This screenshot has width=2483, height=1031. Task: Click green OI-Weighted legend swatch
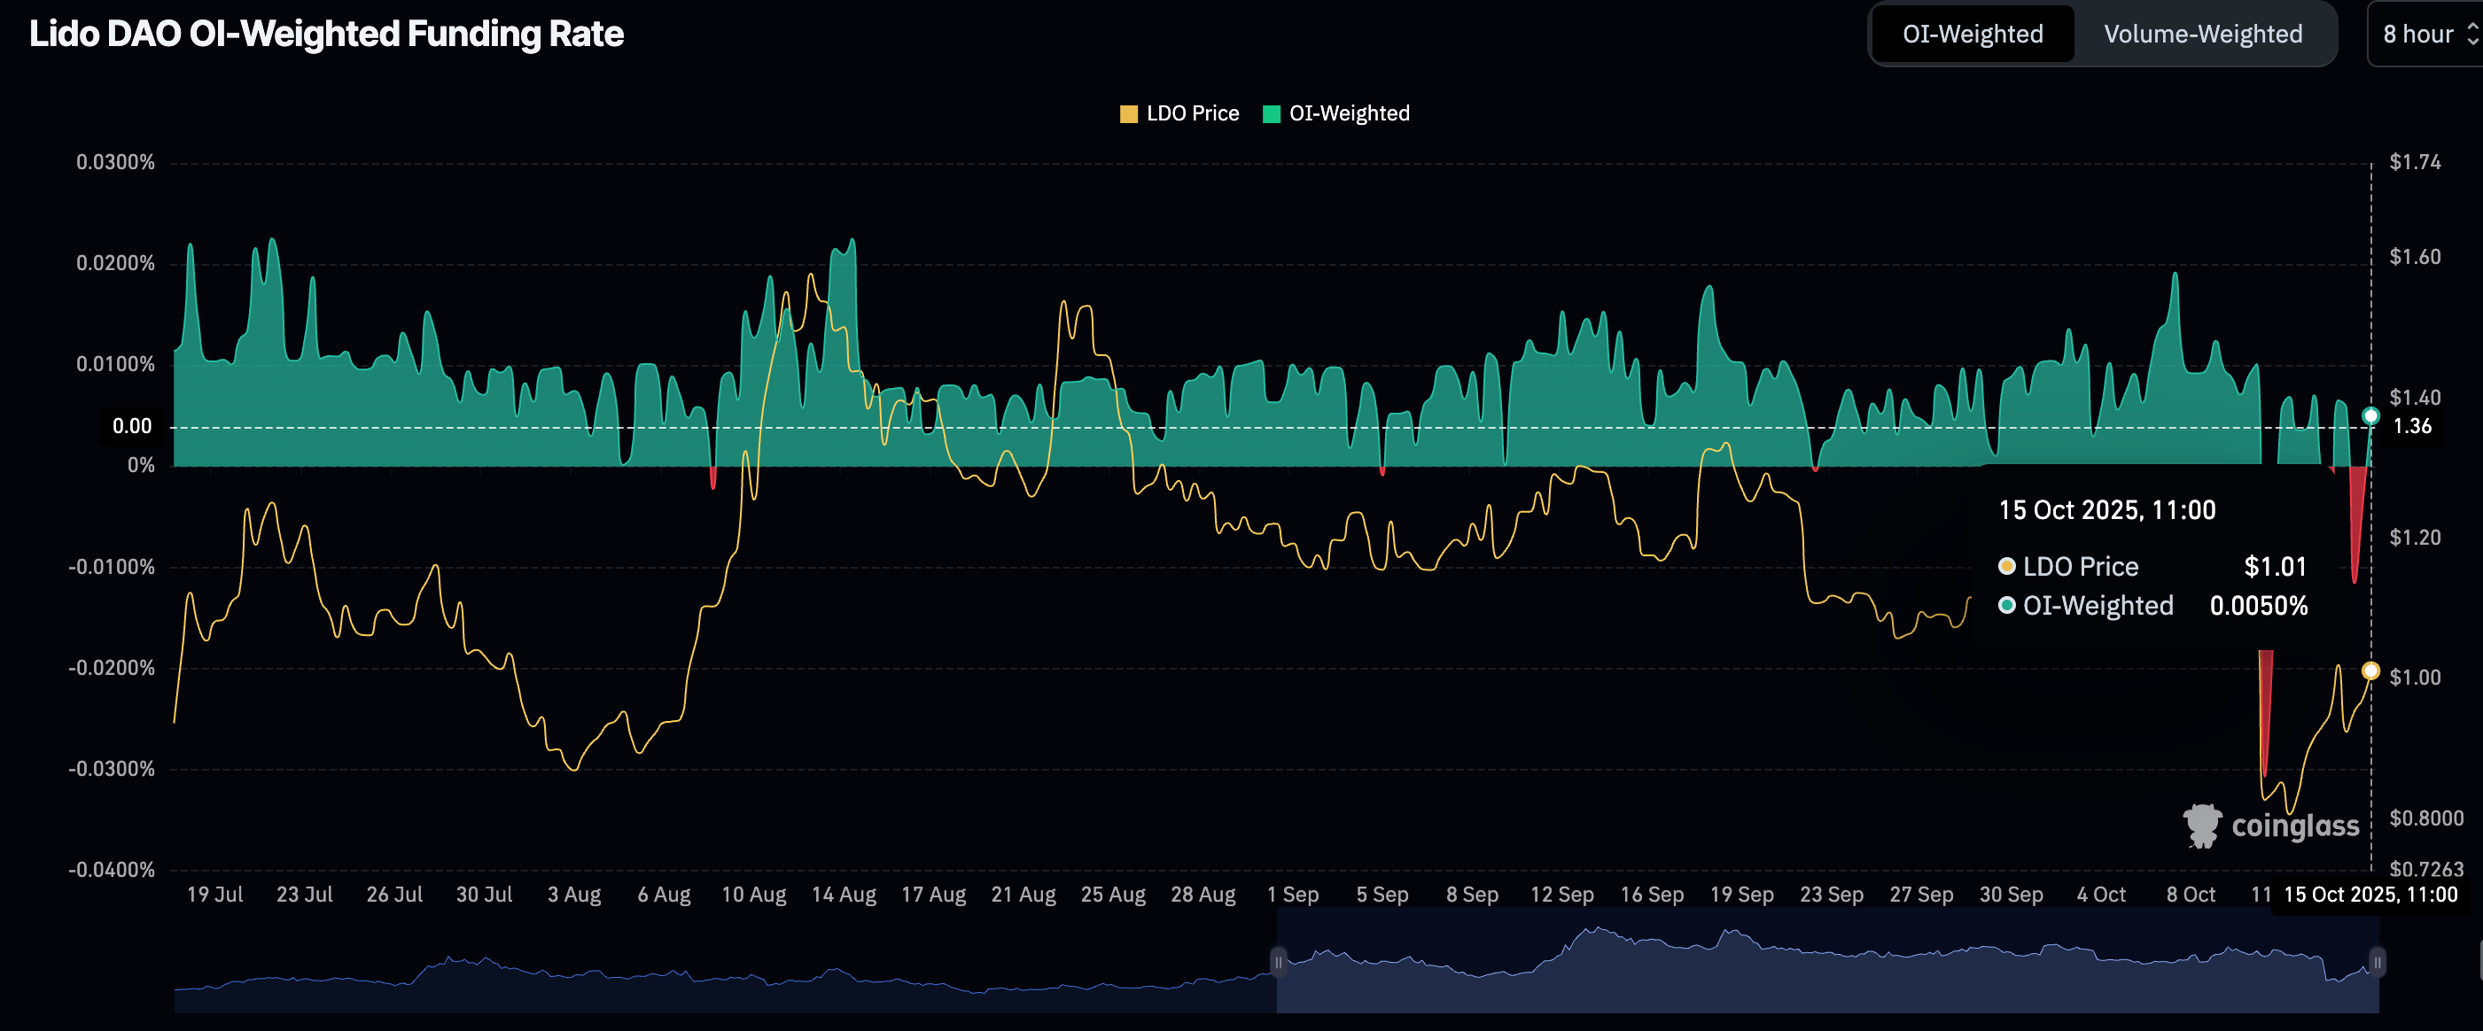[x=1272, y=113]
